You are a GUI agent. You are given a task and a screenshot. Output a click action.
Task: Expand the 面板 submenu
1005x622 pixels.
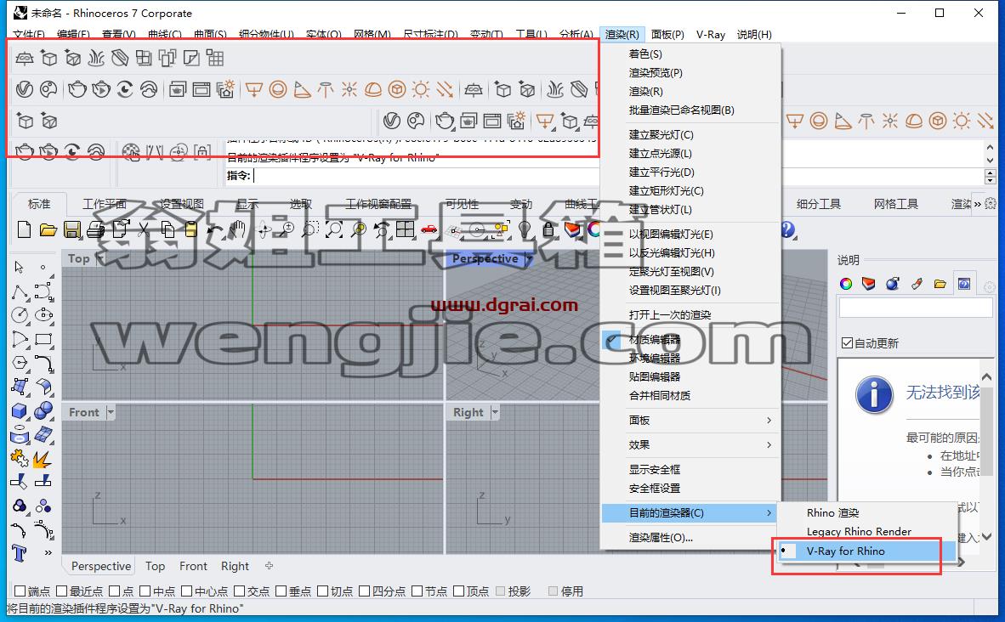(x=690, y=421)
